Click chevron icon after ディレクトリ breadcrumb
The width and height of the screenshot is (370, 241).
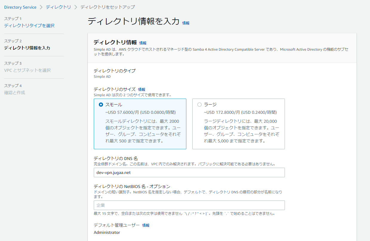[76, 7]
